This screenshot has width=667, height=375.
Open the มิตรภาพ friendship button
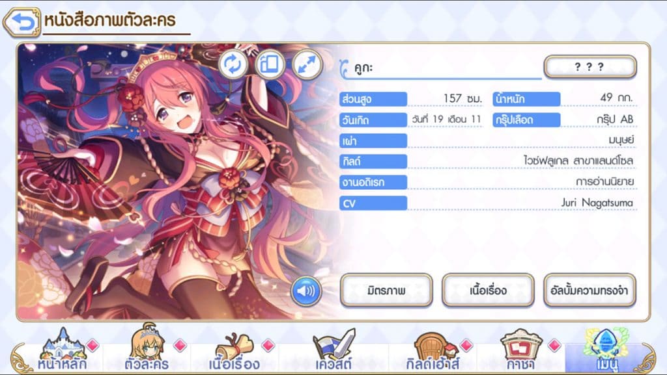coord(386,291)
